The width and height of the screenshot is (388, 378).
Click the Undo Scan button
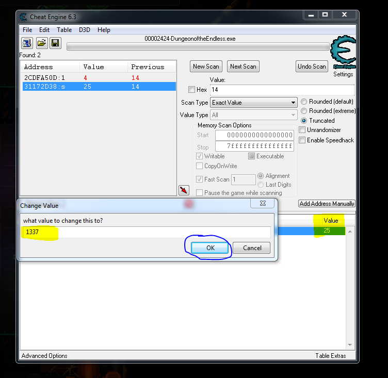312,67
